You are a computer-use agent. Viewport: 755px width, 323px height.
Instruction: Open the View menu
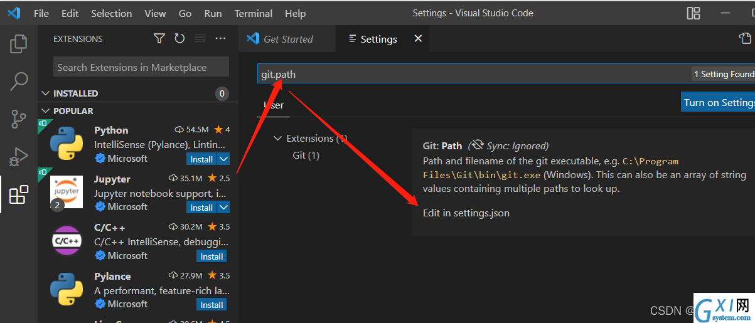pyautogui.click(x=155, y=13)
